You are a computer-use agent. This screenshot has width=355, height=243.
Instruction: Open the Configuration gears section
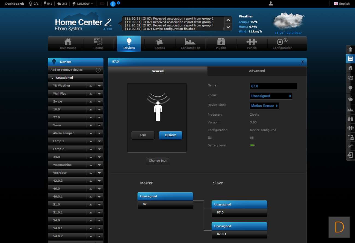[x=282, y=44]
